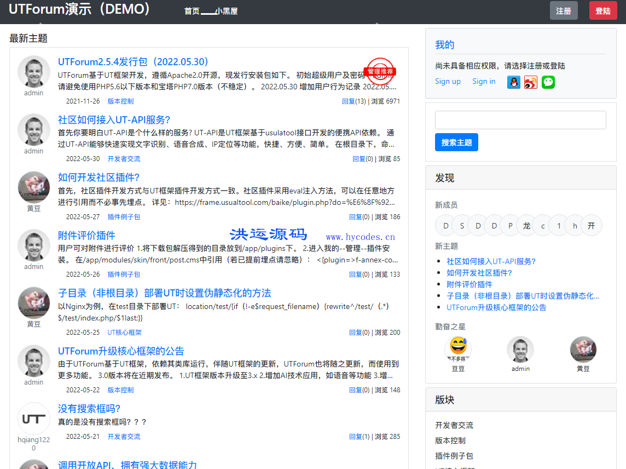Click 回复(0) on post with 浏览 85
The image size is (626, 469).
click(362, 159)
